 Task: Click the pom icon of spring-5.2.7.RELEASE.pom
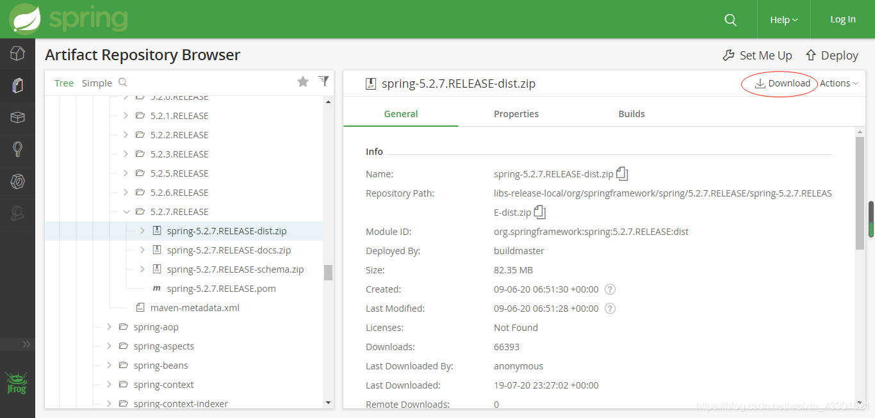pyautogui.click(x=157, y=289)
